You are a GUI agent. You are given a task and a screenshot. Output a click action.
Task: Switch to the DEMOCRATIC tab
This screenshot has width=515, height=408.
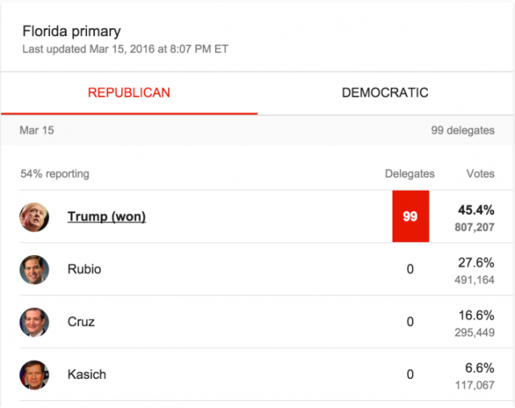385,93
